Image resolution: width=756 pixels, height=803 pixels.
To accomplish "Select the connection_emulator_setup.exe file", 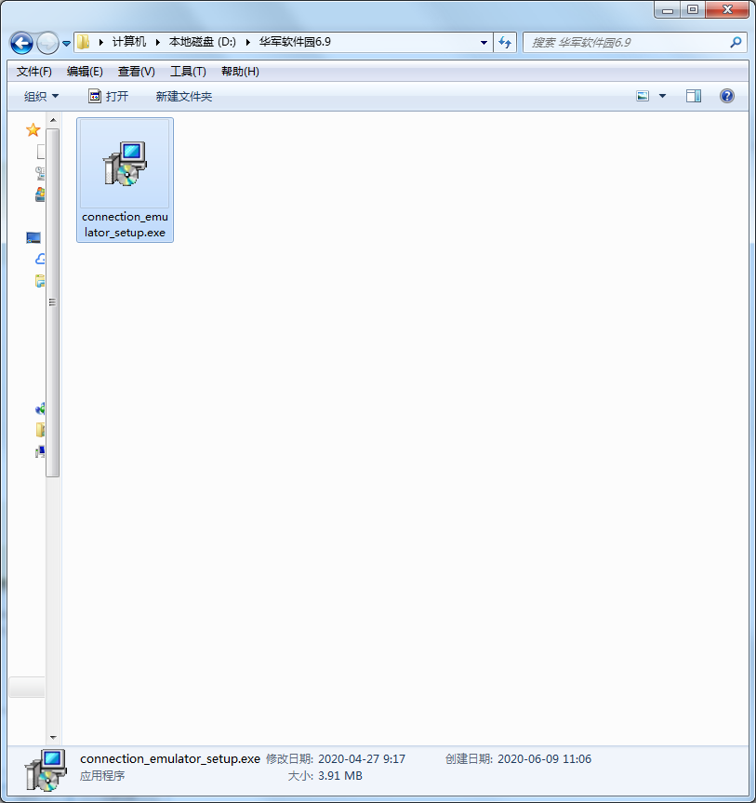I will click(x=125, y=167).
